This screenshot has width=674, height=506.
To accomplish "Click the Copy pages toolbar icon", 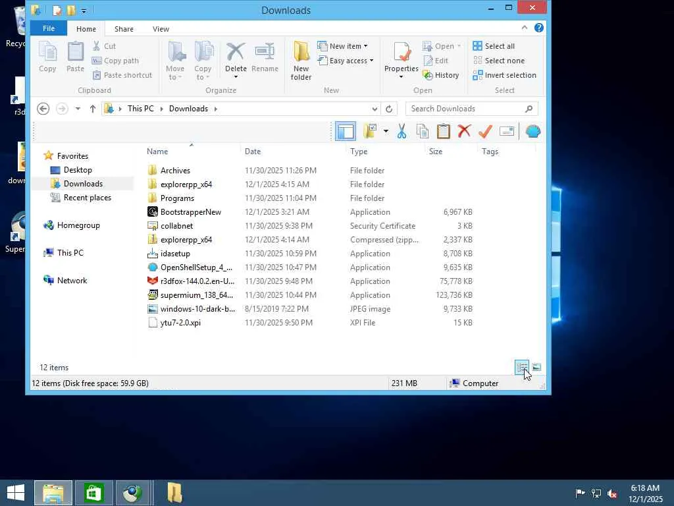I will point(423,131).
